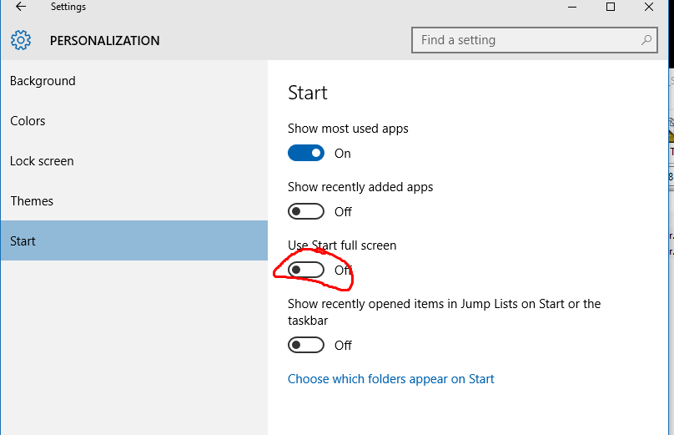Screen dimensions: 674x435
Task: Click the 'Show recently added apps' label
Action: coord(360,187)
